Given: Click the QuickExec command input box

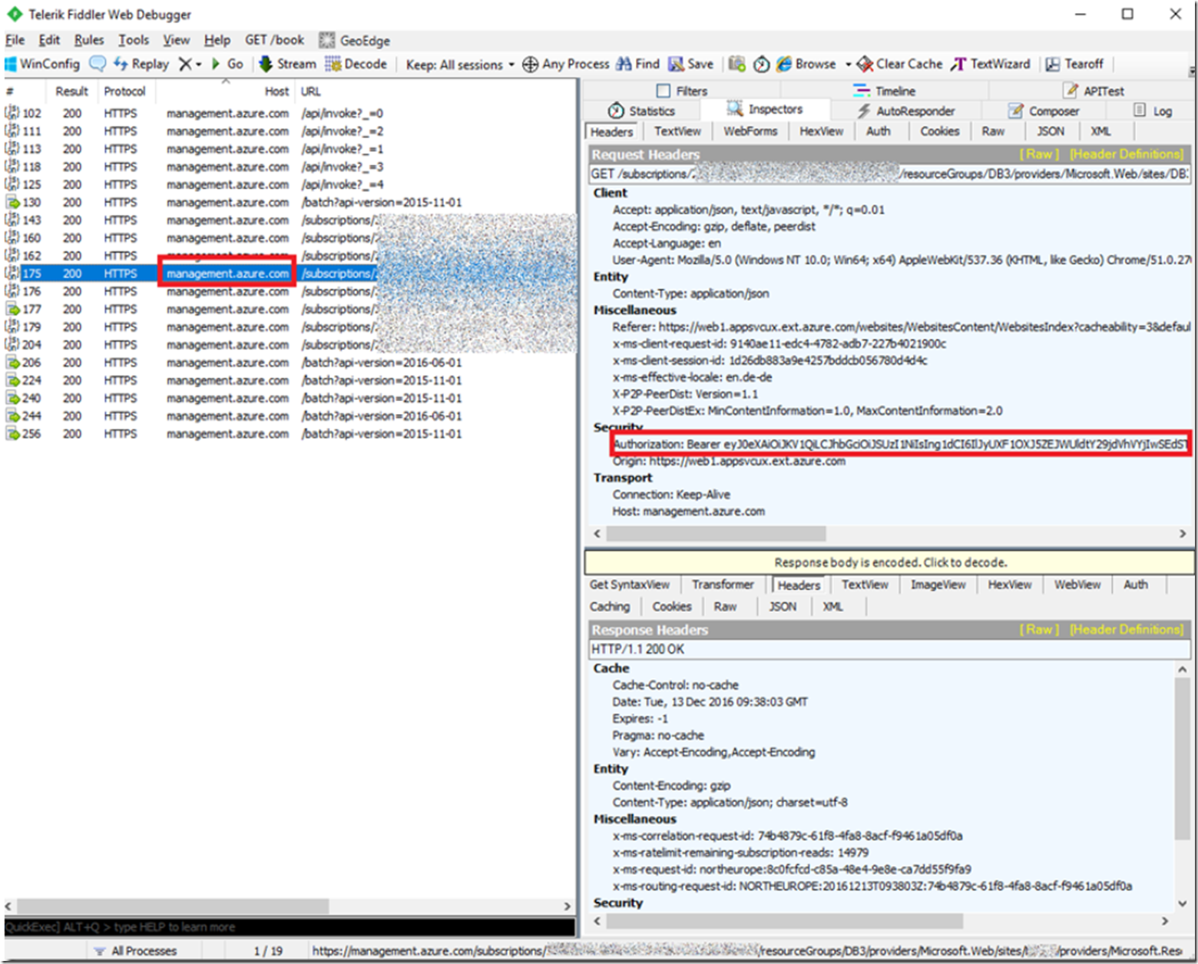Looking at the screenshot, I should pos(290,927).
